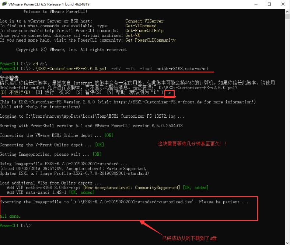290x245 pixels.
Task: Click the 'Exporting the Imageprofile' line
Action: click(x=124, y=202)
